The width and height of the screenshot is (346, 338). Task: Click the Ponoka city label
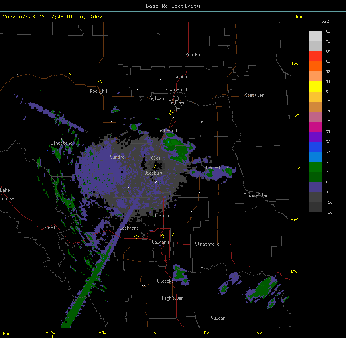coord(193,55)
